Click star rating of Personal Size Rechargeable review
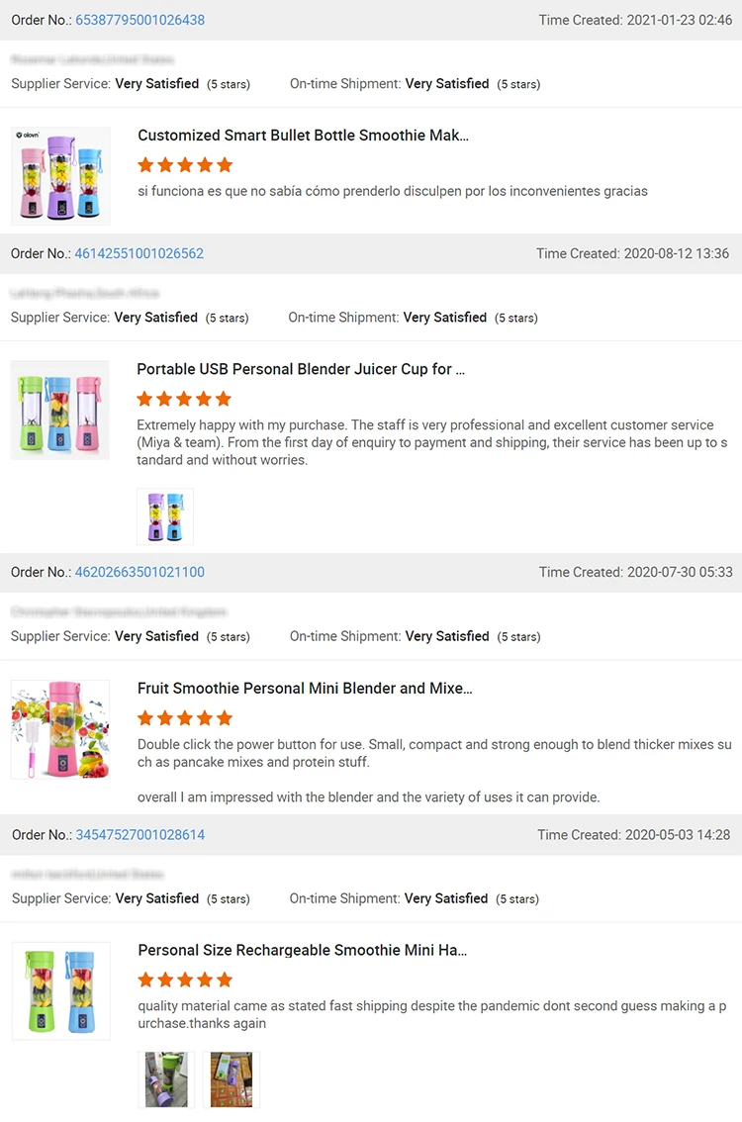 click(185, 980)
